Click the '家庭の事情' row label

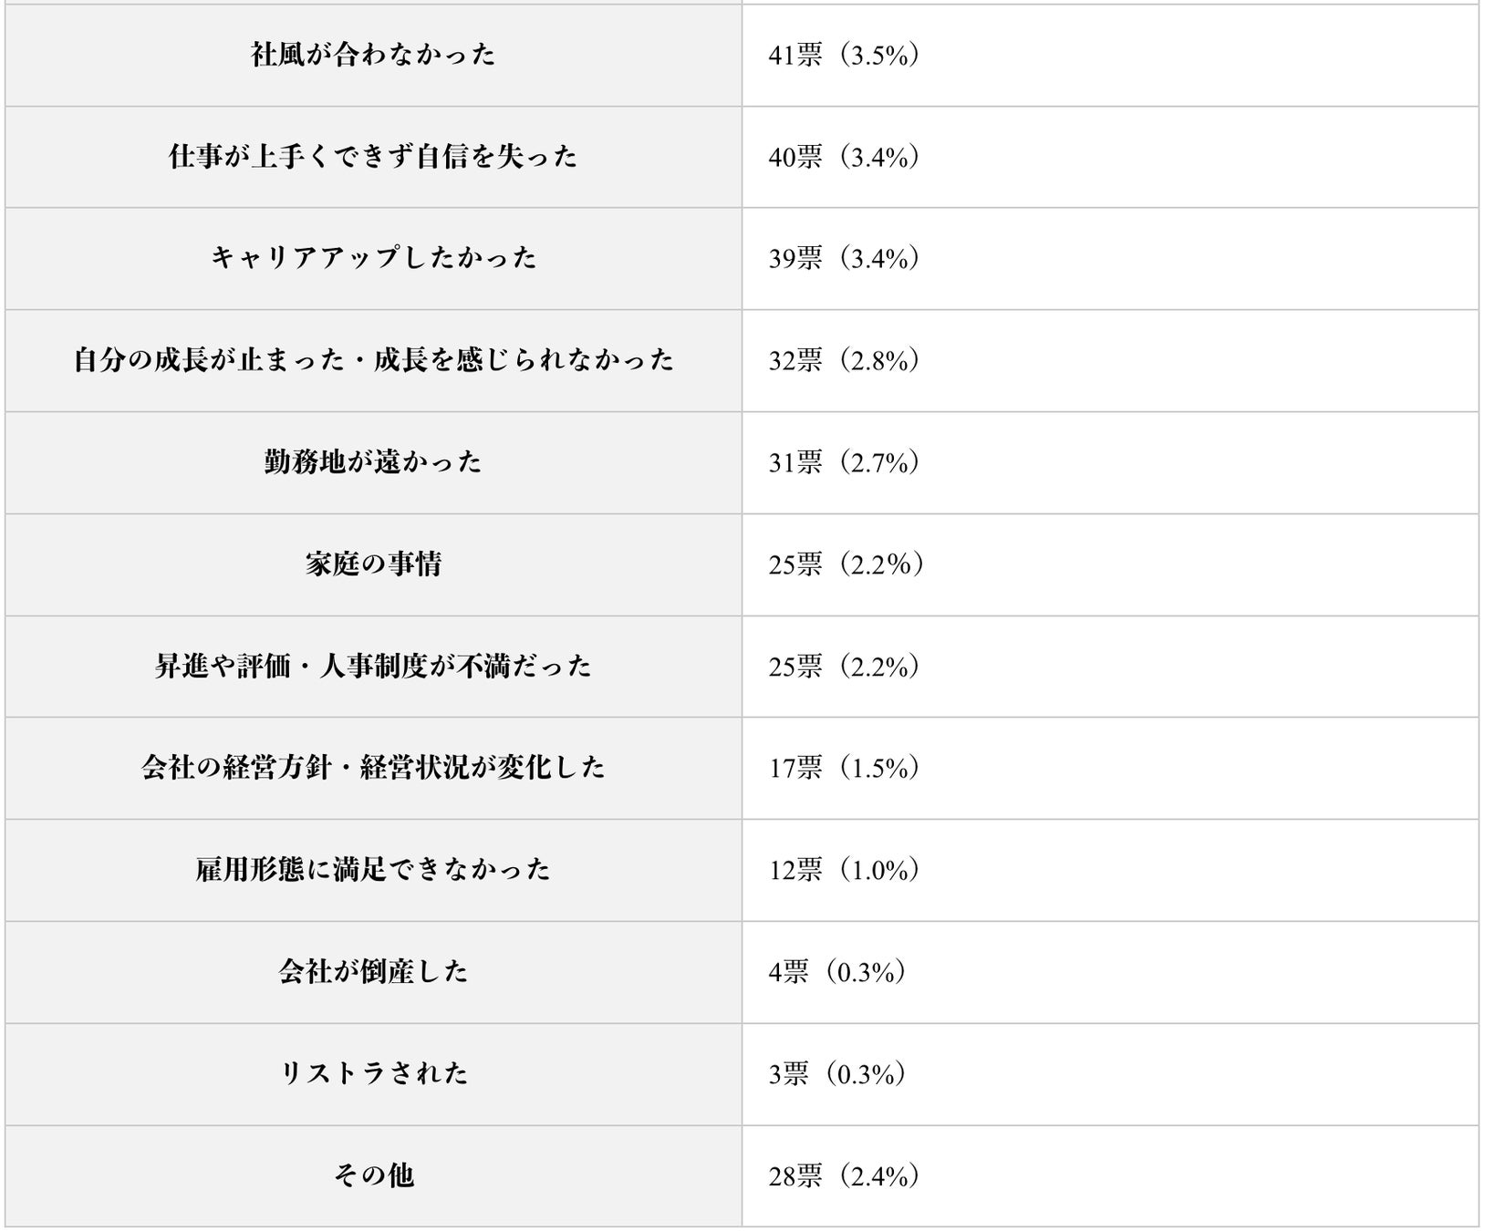pyautogui.click(x=373, y=564)
